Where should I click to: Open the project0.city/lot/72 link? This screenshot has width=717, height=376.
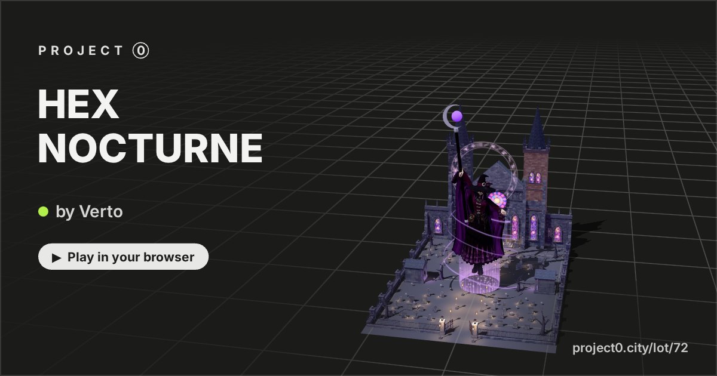tap(630, 349)
